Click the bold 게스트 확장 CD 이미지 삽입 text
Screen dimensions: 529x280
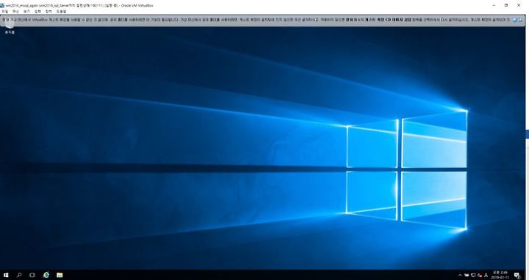coord(388,20)
